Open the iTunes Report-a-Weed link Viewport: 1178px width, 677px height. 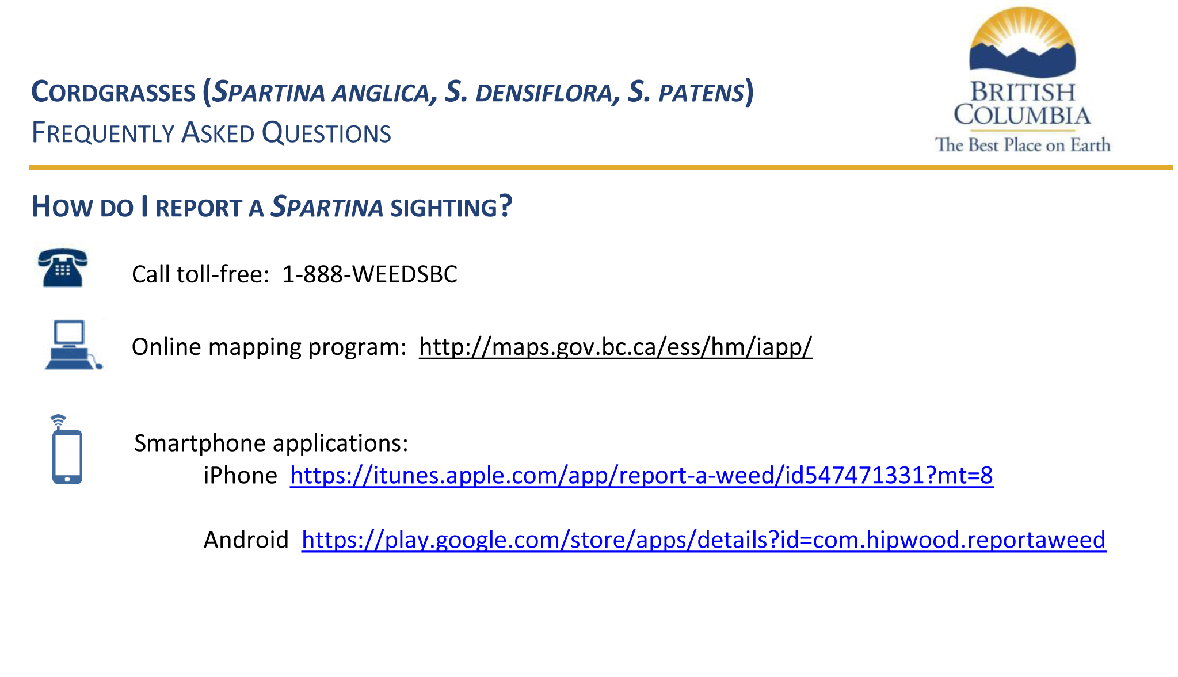[641, 476]
